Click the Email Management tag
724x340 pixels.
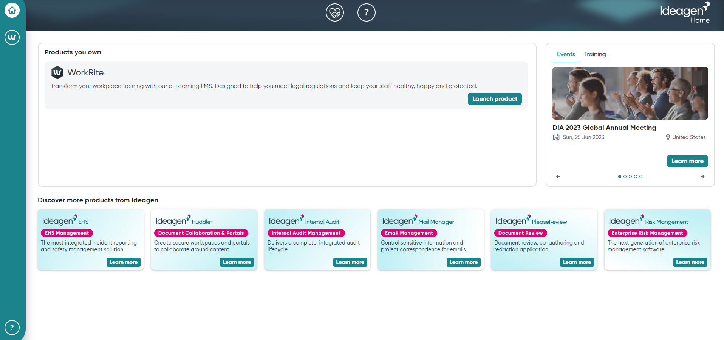coord(409,233)
